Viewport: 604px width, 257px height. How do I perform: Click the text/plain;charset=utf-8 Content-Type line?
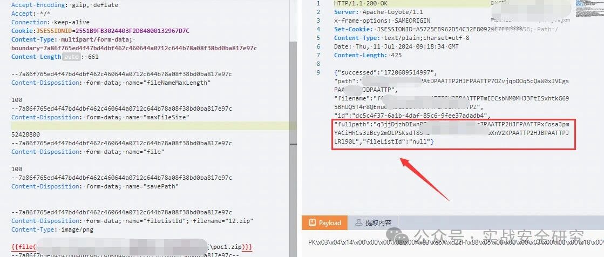click(402, 38)
